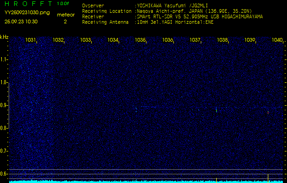Screen dimensions: 287x183
Task: Click the 1.1 frequency axis label
Action: 4,59
